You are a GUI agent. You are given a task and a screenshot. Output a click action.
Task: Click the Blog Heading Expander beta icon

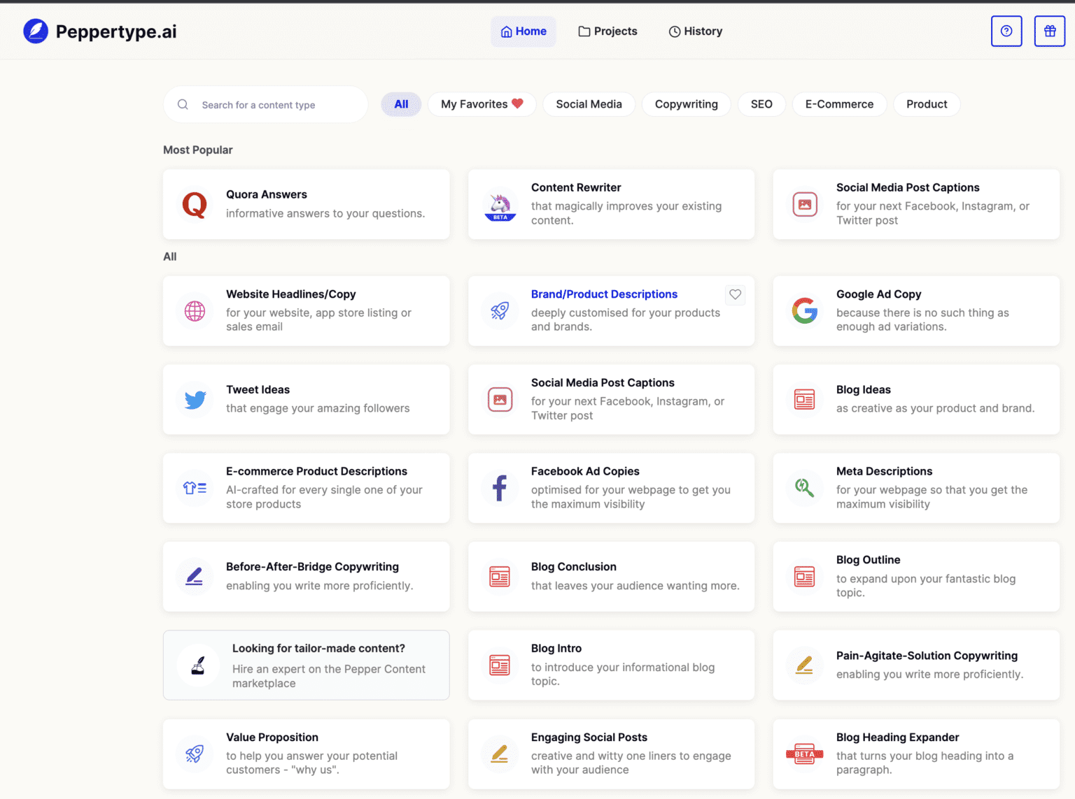click(805, 754)
